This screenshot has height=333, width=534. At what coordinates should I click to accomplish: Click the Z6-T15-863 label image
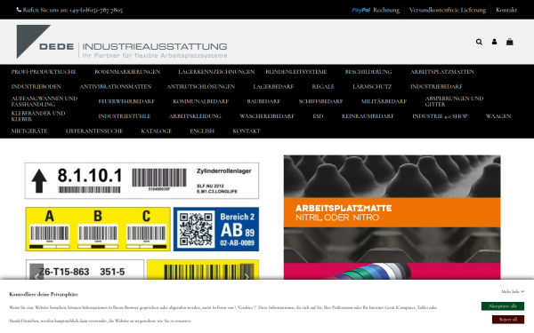(85, 270)
